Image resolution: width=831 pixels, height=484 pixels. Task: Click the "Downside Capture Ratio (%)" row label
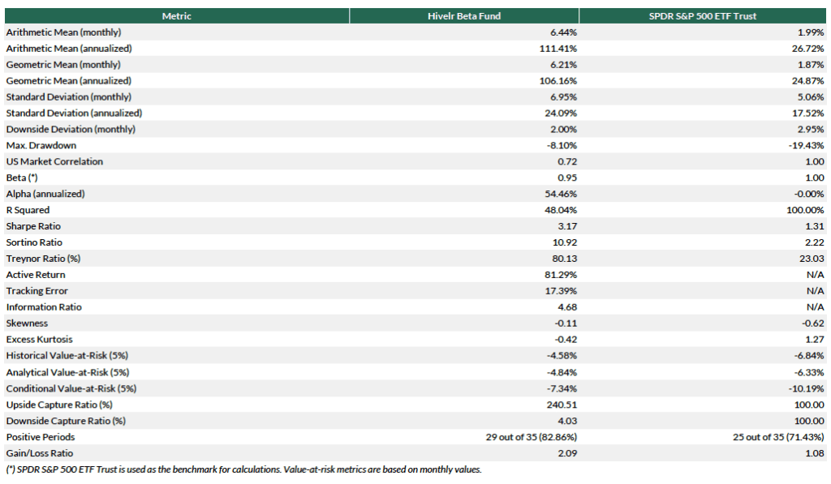tap(66, 421)
